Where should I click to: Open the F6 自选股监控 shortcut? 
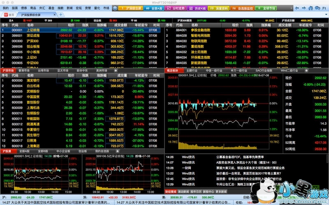(242, 8)
